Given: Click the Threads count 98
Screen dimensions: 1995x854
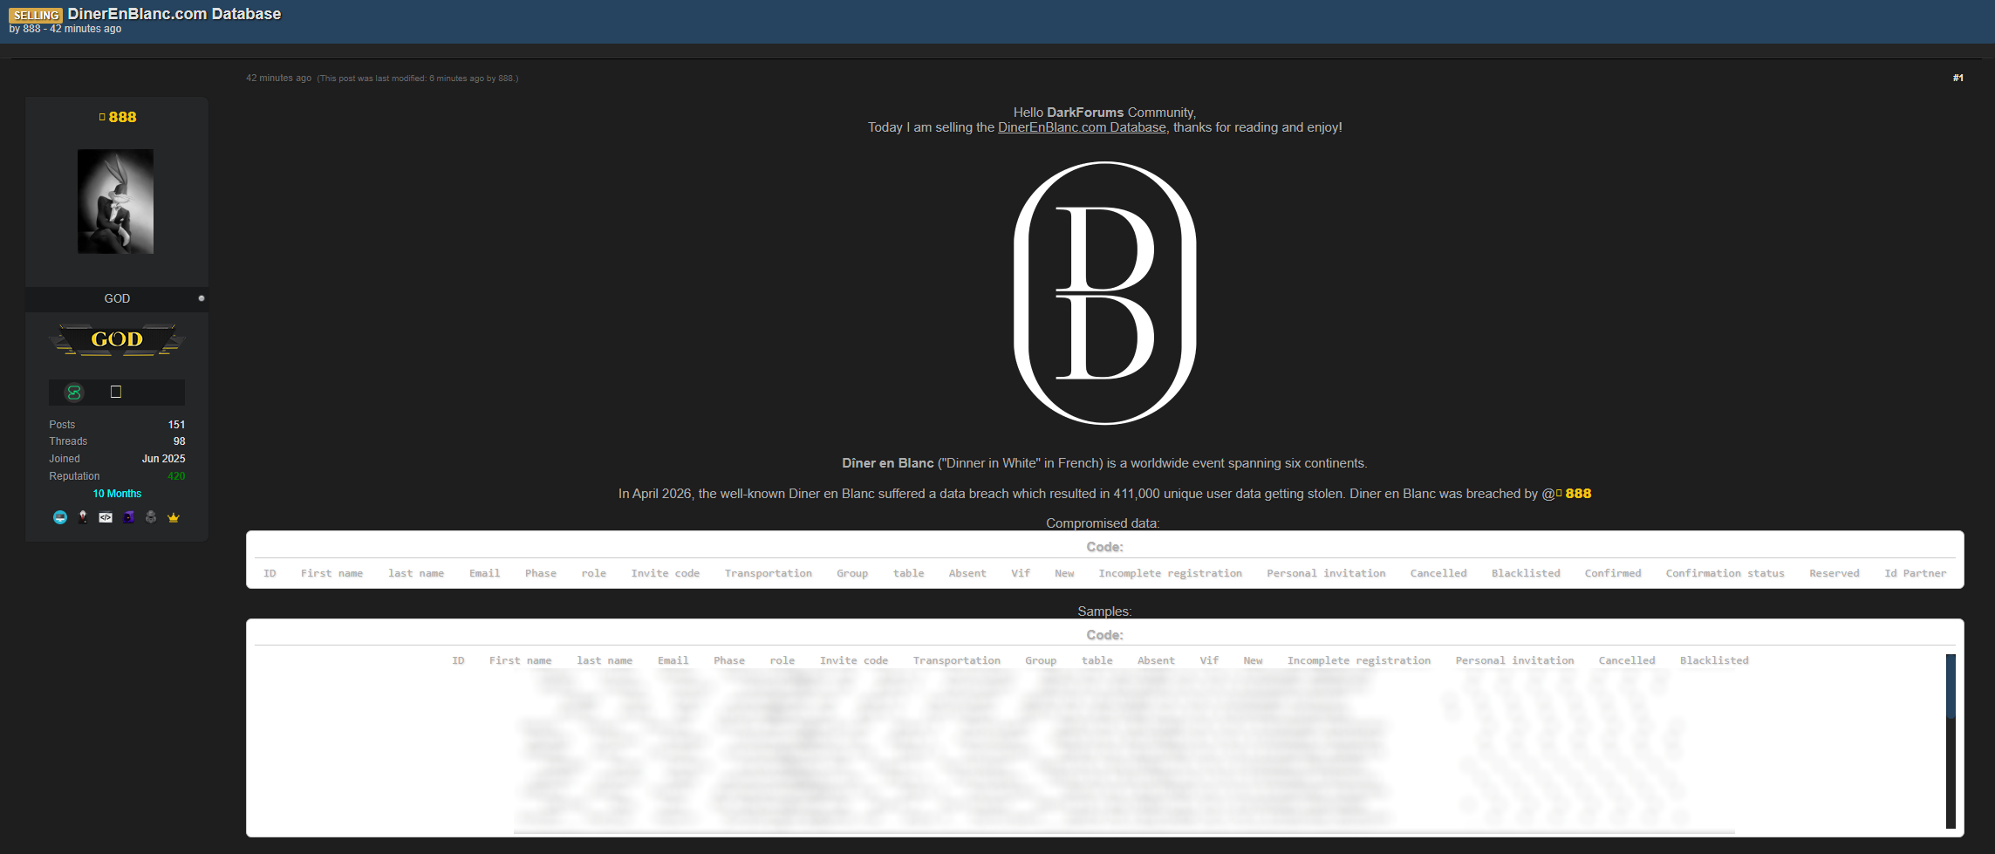Looking at the screenshot, I should pyautogui.click(x=179, y=441).
